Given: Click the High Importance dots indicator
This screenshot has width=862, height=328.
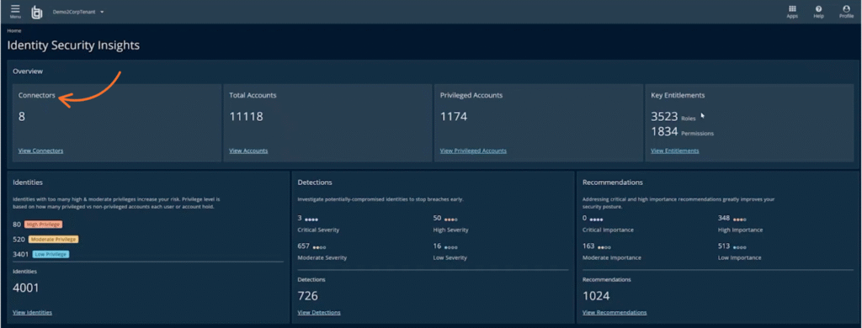Looking at the screenshot, I should click(739, 220).
